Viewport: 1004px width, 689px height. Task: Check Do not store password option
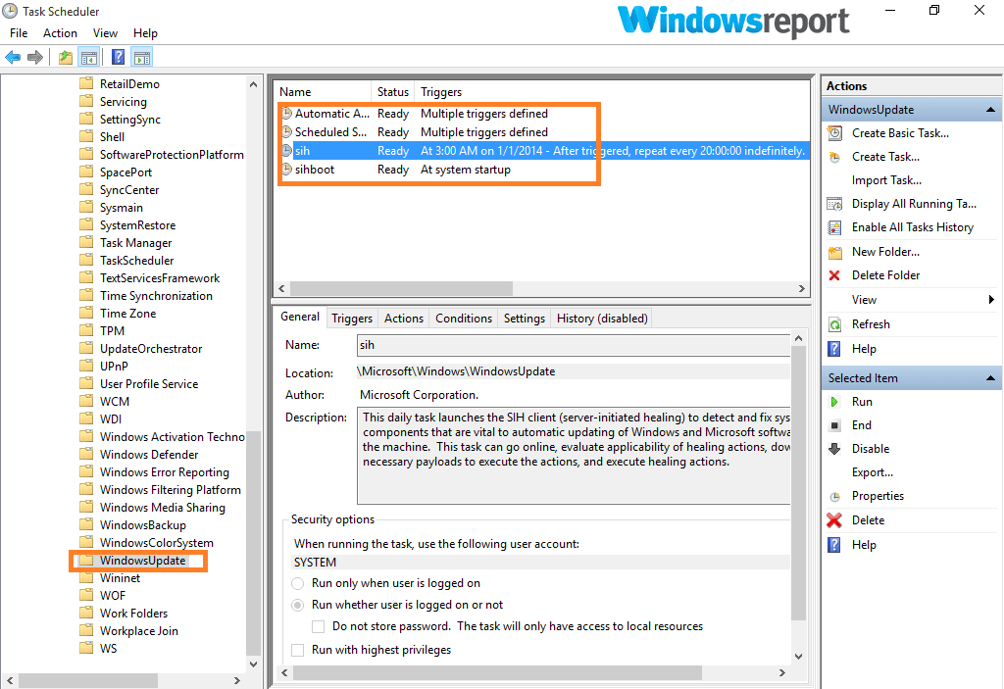(319, 627)
